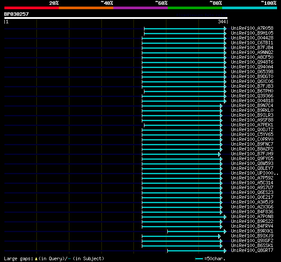Screen dimensions: 281x262
Task: Choose the UniRef100_B9FNC7 hit name
Action: 252,144
